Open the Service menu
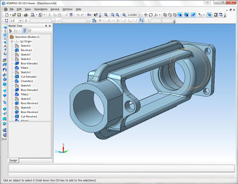The height and width of the screenshot is (184, 238). click(x=55, y=9)
